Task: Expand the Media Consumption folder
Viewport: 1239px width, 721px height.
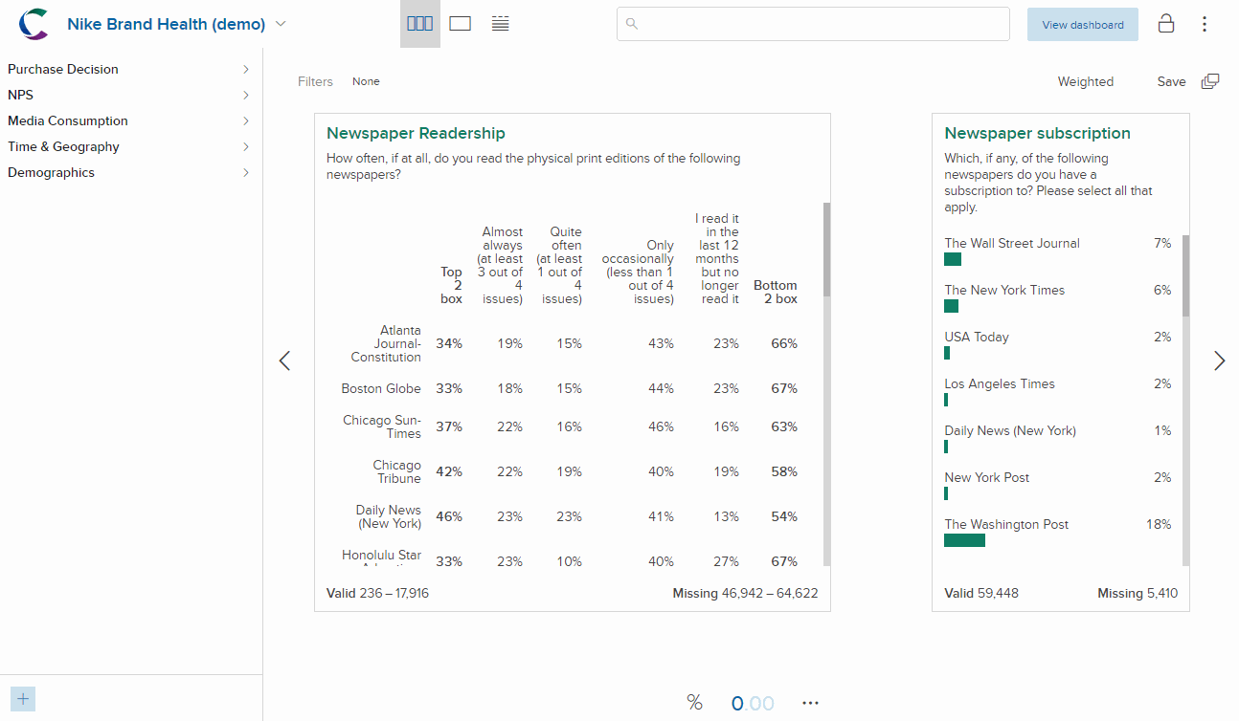Action: coord(129,120)
